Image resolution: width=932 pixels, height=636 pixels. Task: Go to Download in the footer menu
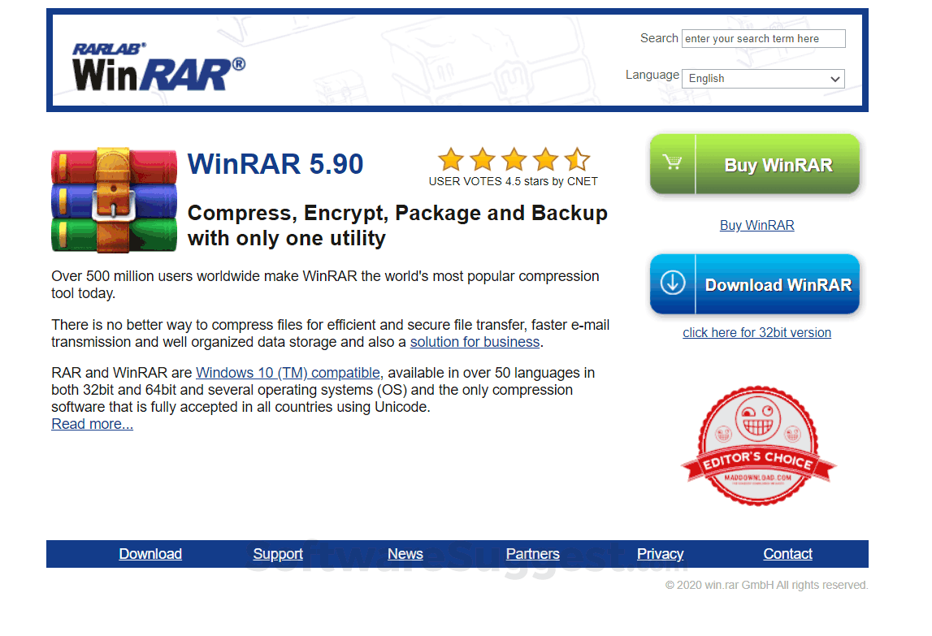[x=150, y=554]
